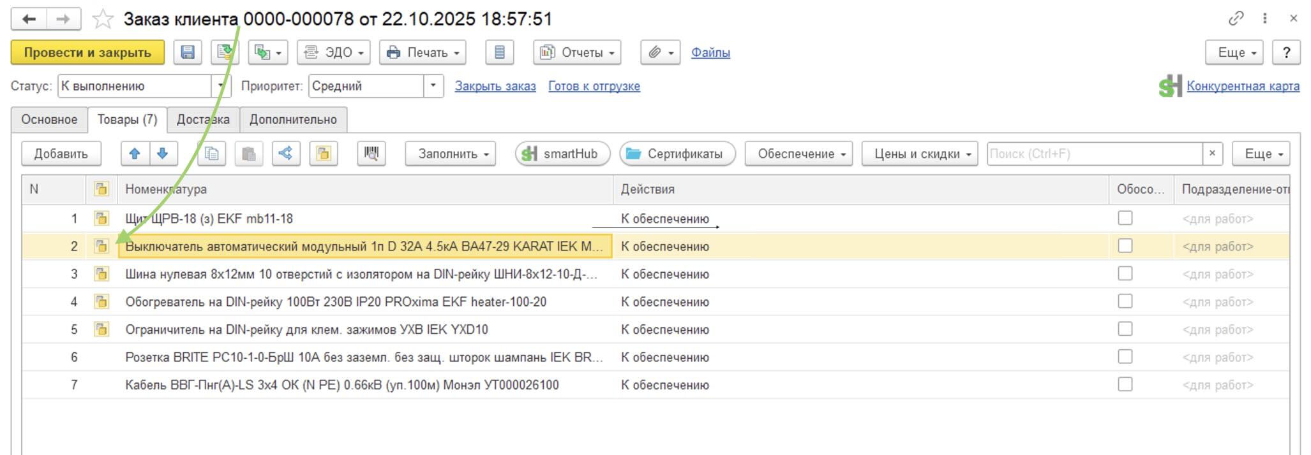Screen dimensions: 1311x455
Task: Click the yellow kit icon in toolbar
Action: click(324, 154)
